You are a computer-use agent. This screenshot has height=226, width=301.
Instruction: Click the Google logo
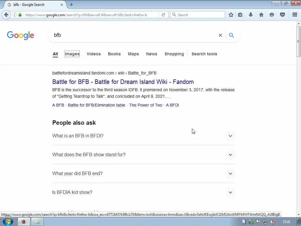(21, 36)
